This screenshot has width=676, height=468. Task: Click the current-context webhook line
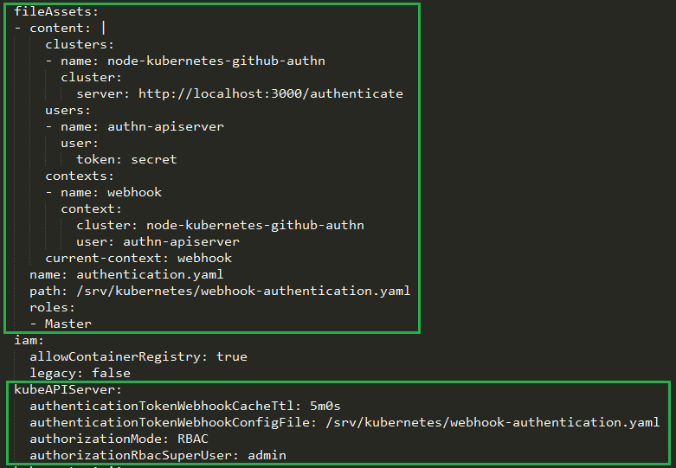click(138, 258)
